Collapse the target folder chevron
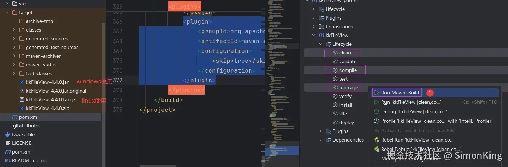The width and height of the screenshot is (508, 167). click(x=7, y=12)
